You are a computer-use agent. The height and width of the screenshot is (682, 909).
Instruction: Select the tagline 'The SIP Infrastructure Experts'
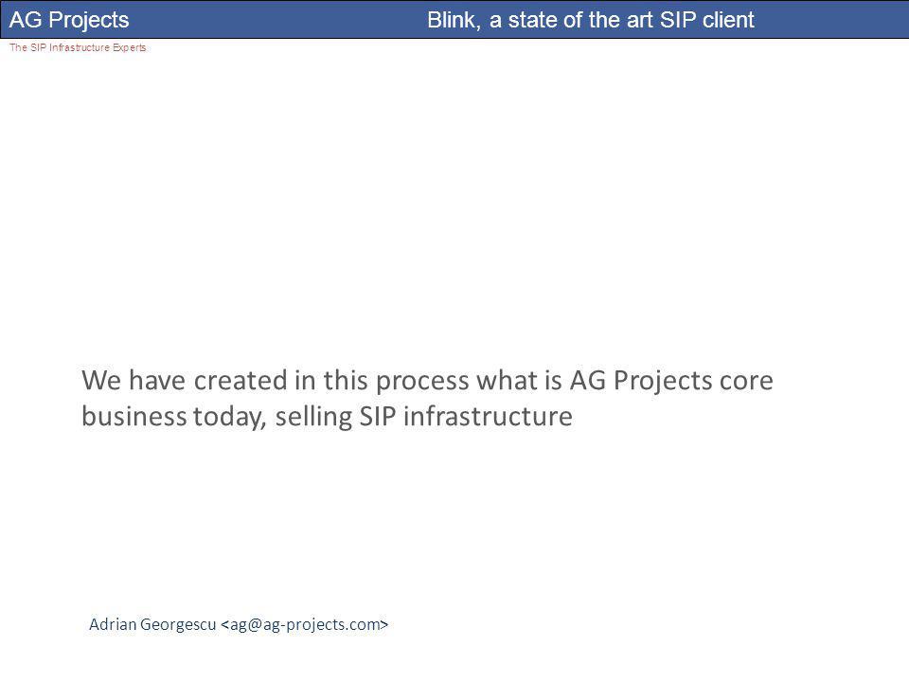click(x=78, y=47)
